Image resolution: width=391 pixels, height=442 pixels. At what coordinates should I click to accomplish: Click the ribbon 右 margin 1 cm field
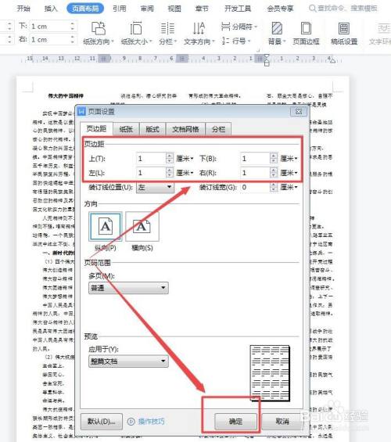coord(50,39)
